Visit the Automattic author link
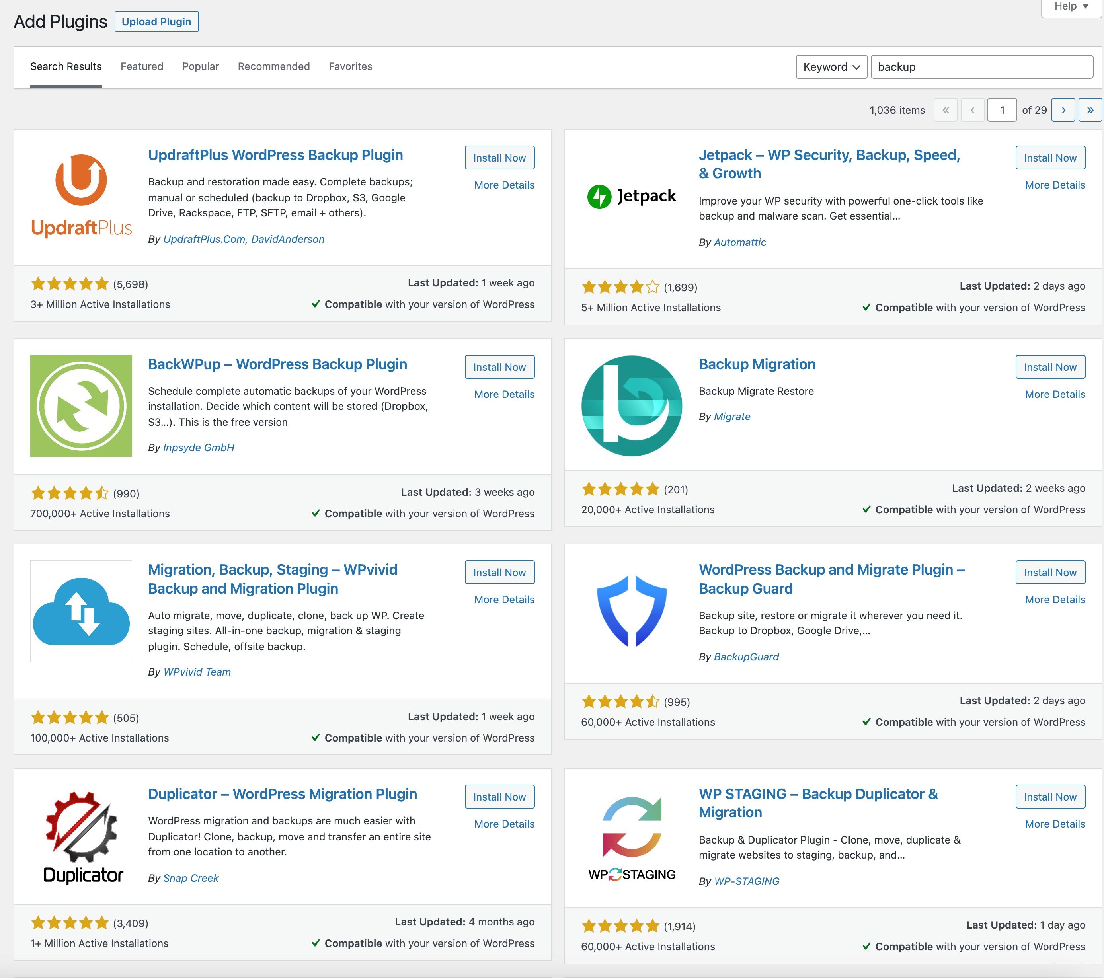Viewport: 1104px width, 978px height. pyautogui.click(x=739, y=242)
